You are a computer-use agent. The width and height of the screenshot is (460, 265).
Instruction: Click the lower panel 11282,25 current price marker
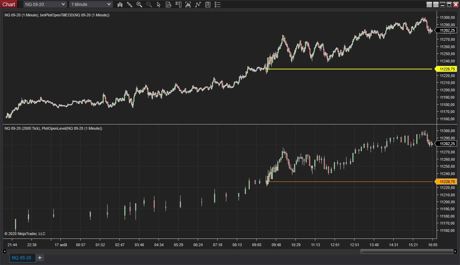446,144
